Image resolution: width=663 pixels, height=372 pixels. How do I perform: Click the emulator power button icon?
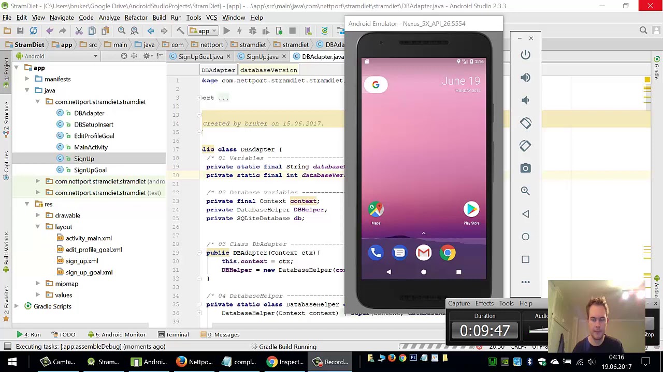click(525, 55)
